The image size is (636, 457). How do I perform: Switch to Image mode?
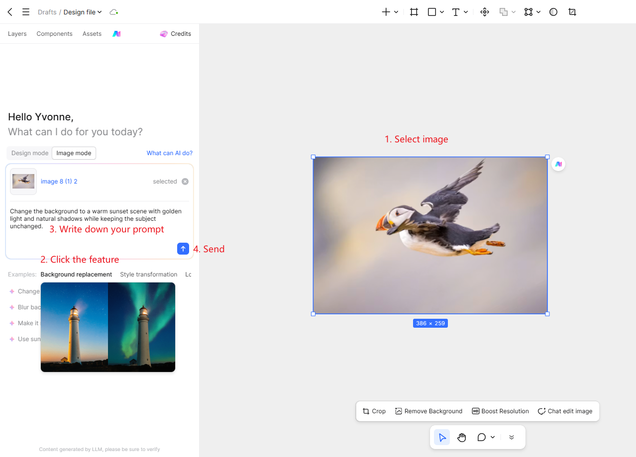[x=74, y=153]
